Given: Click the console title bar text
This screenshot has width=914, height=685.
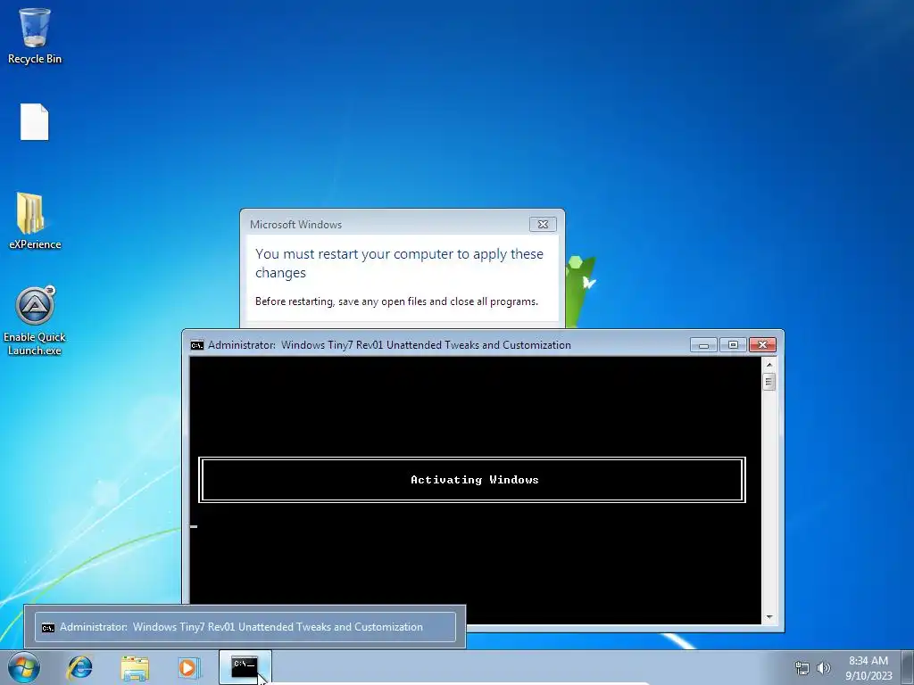Looking at the screenshot, I should [389, 345].
